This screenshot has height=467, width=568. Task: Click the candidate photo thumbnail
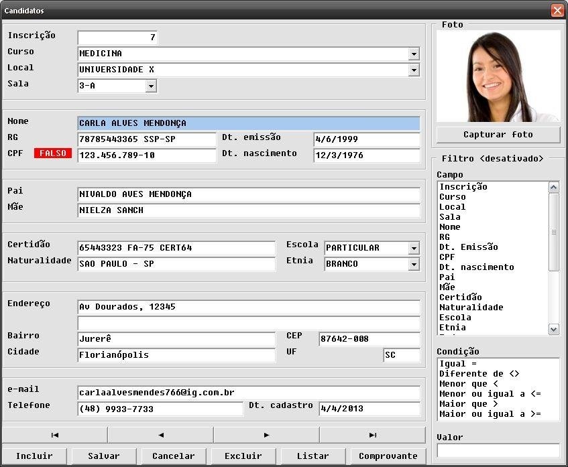click(498, 76)
